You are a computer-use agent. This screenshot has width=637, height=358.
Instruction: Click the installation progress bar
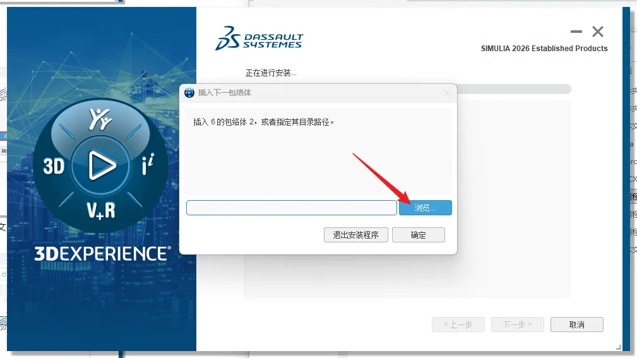tap(514, 89)
